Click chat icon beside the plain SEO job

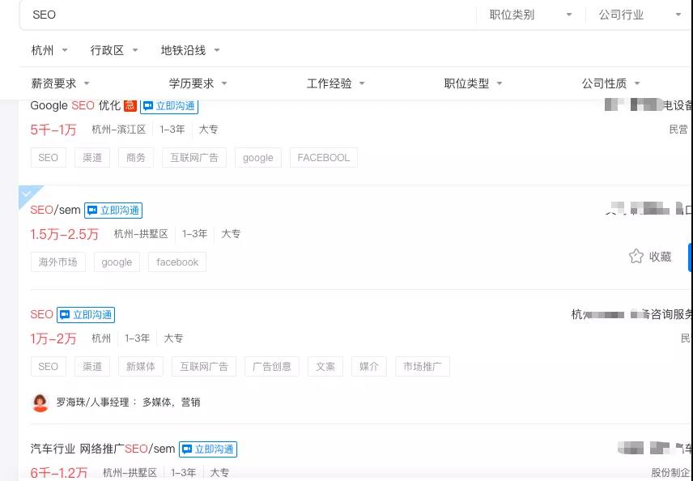(65, 315)
